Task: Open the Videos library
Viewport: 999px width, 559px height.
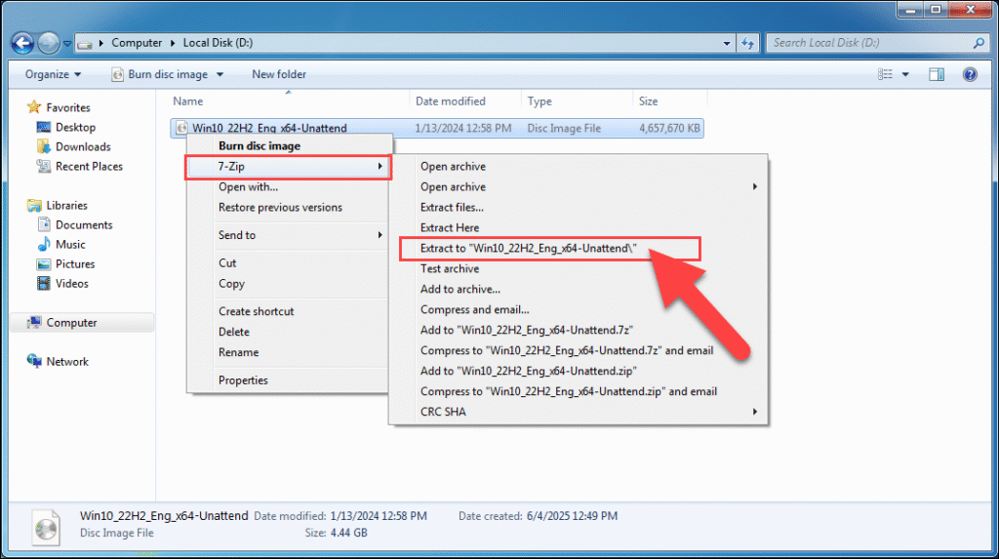Action: (x=63, y=284)
